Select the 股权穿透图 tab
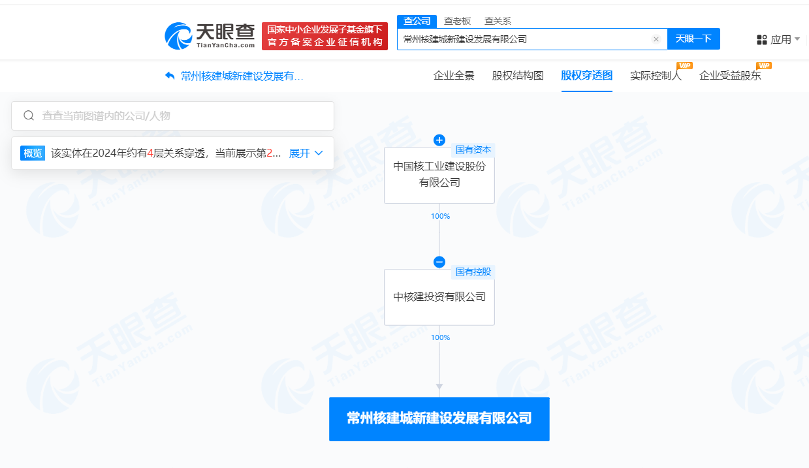This screenshot has height=468, width=809. point(587,76)
